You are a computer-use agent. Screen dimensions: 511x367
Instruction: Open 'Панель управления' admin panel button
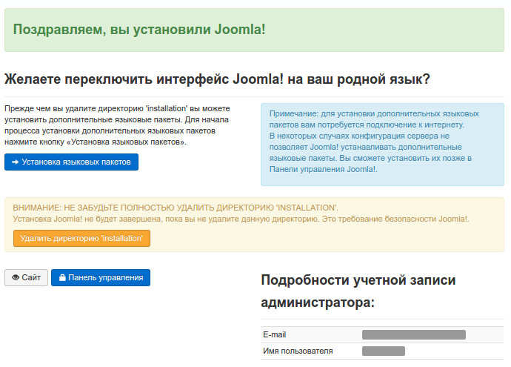coord(101,277)
